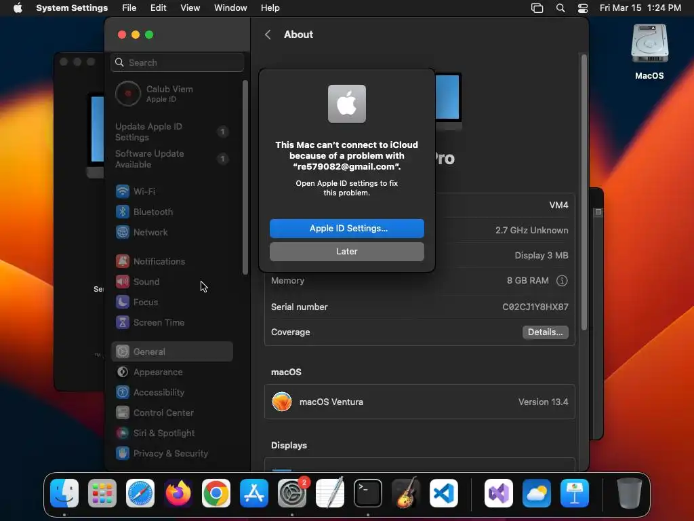This screenshot has height=521, width=694.
Task: Open App Store from Dock
Action: coord(254,493)
